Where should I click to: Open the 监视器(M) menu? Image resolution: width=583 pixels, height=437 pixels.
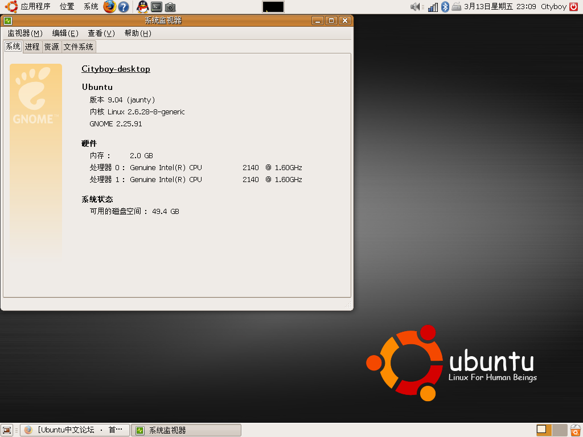coord(25,34)
